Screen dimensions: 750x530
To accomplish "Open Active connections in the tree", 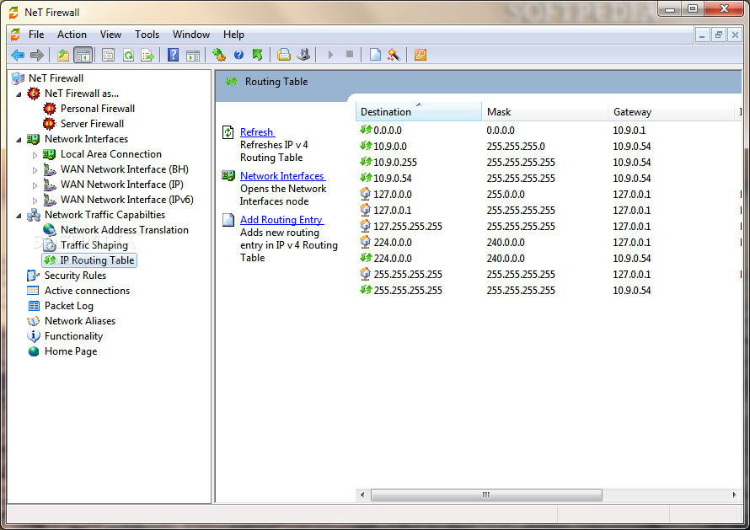I will tap(87, 291).
